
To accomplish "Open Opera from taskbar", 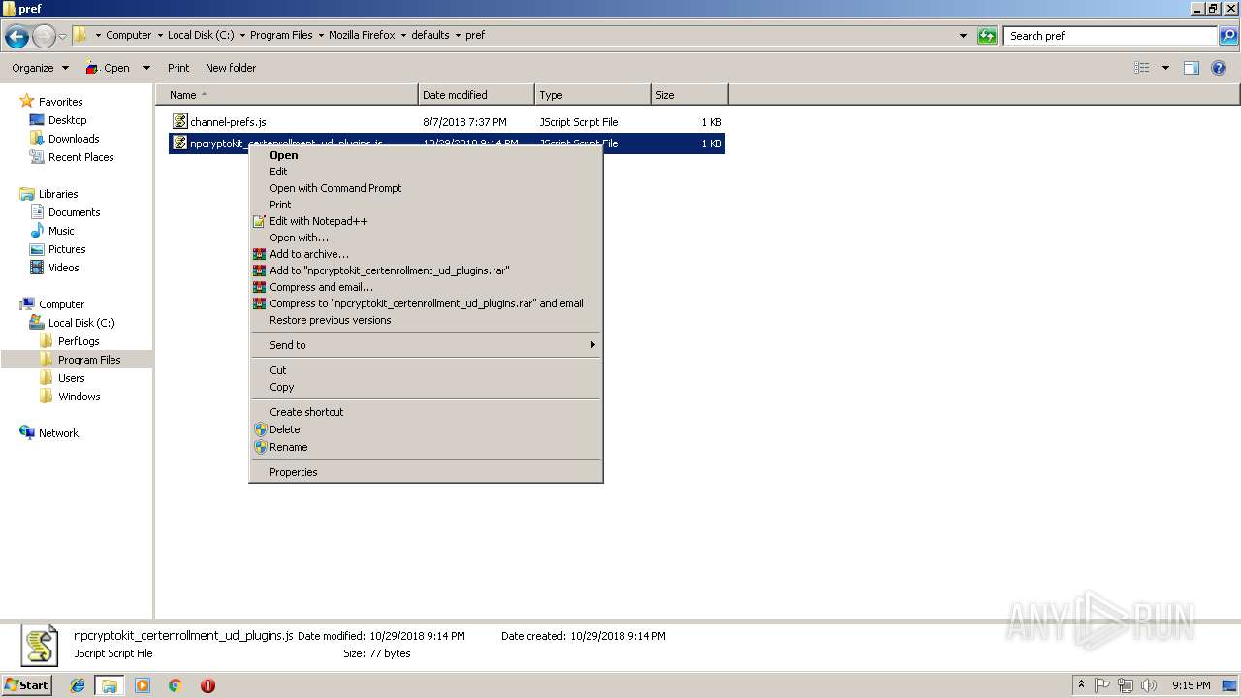I will click(x=207, y=685).
